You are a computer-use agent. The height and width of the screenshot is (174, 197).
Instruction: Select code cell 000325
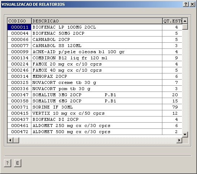tap(19, 82)
